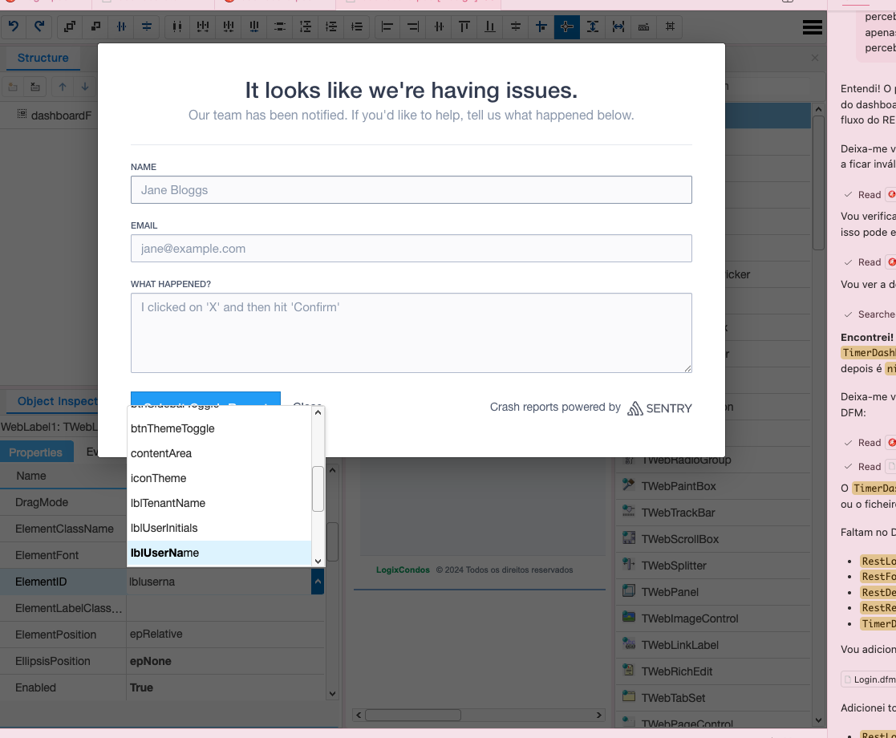Click the TWebRichEdit component icon
The image size is (896, 738).
629,671
